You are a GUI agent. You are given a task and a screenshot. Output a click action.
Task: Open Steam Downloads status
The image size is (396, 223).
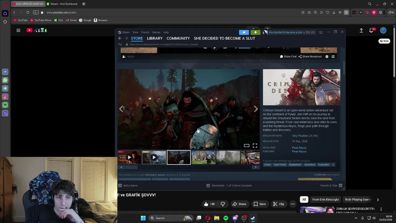click(229, 186)
